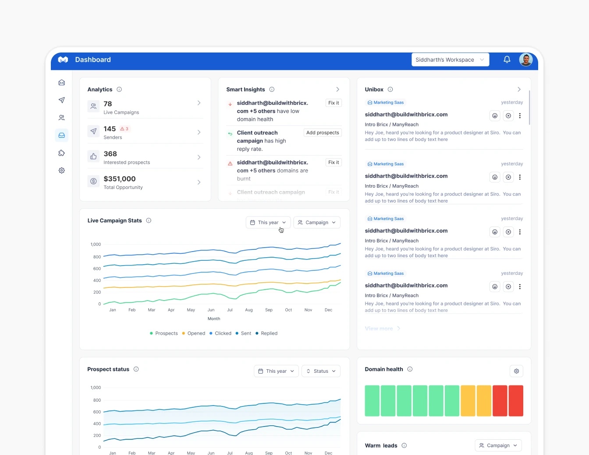589x455 pixels.
Task: Click Add prospects for the Client outreach campaign
Action: coord(323,132)
